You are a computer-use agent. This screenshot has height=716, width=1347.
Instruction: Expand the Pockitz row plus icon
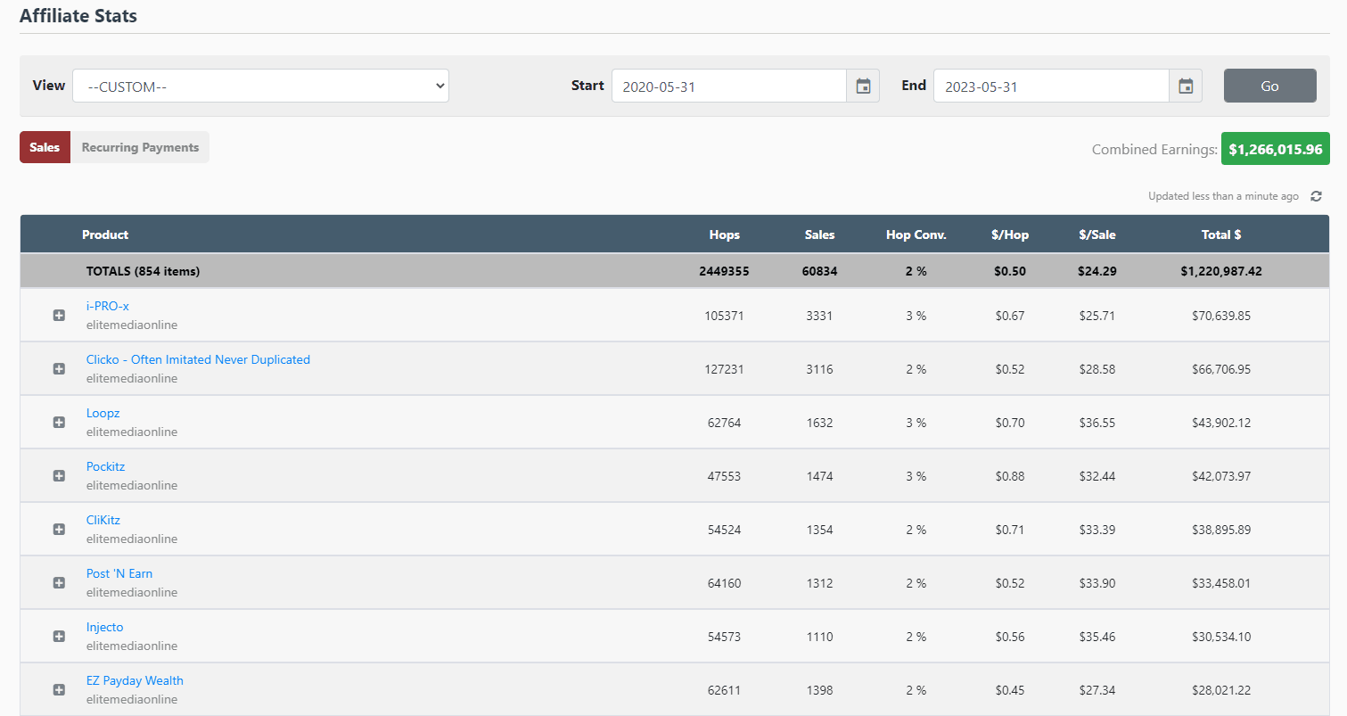click(x=59, y=476)
